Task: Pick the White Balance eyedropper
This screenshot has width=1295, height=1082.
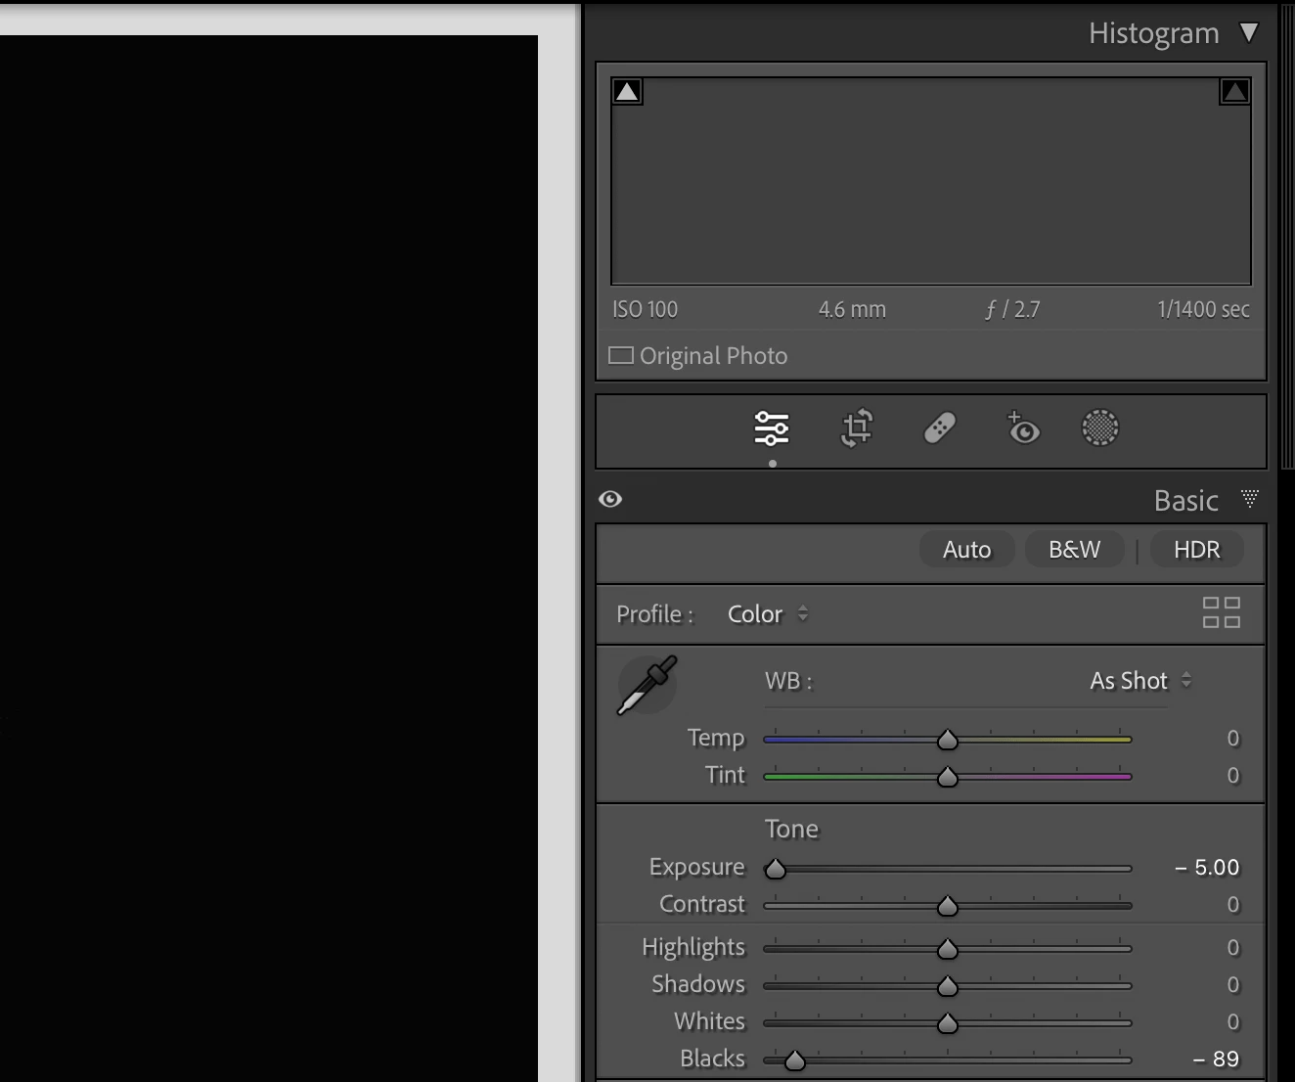Action: click(647, 685)
